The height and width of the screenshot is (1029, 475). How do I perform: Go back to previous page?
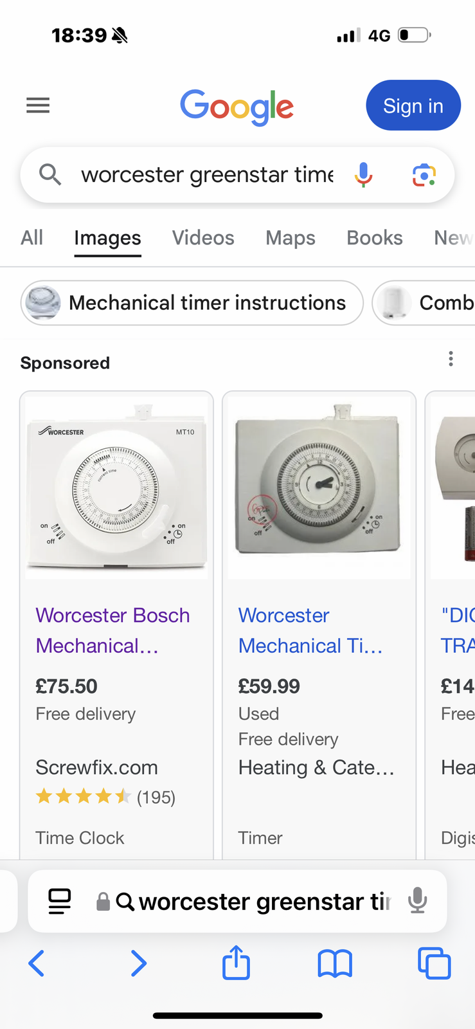click(x=37, y=963)
